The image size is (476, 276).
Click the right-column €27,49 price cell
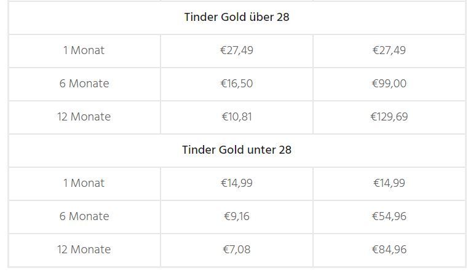click(389, 50)
